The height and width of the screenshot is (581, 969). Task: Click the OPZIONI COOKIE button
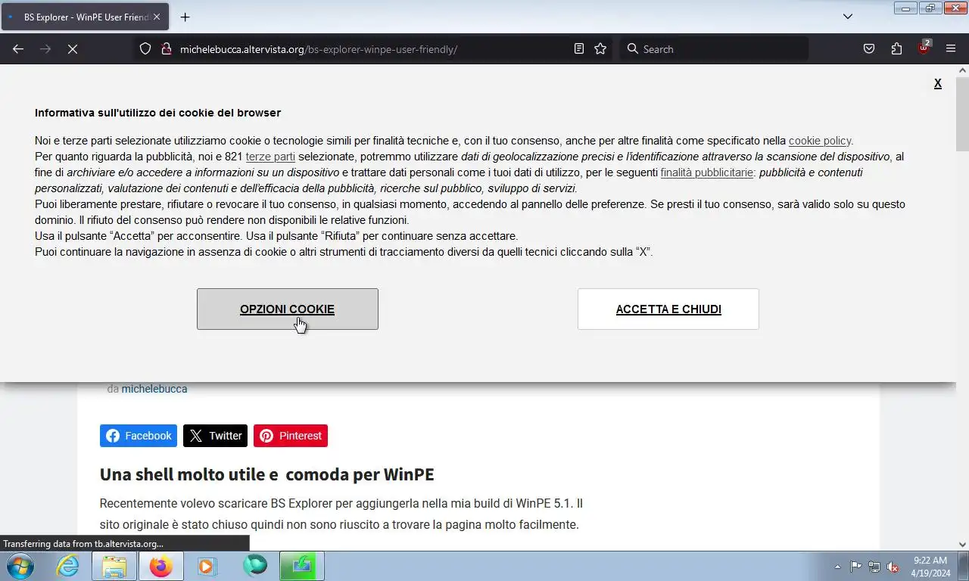[288, 309]
